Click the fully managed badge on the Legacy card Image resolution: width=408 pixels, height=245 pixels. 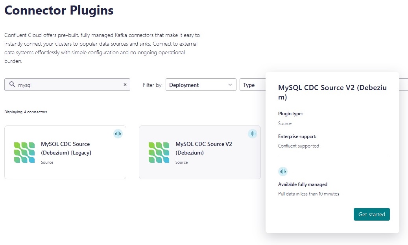point(118,134)
